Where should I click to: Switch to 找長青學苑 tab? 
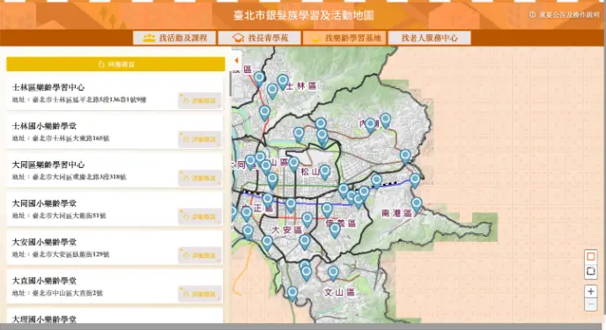(x=259, y=38)
